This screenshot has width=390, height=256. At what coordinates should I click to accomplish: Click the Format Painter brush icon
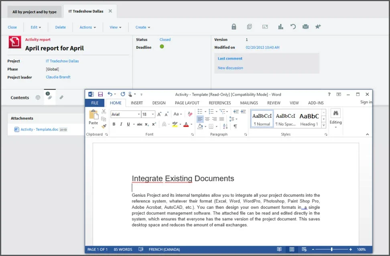tap(104, 126)
